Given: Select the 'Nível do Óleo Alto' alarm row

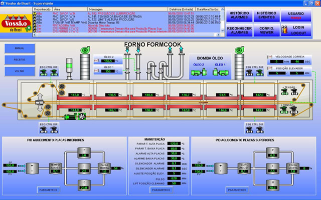Looking at the screenshot, I should coord(126,25).
